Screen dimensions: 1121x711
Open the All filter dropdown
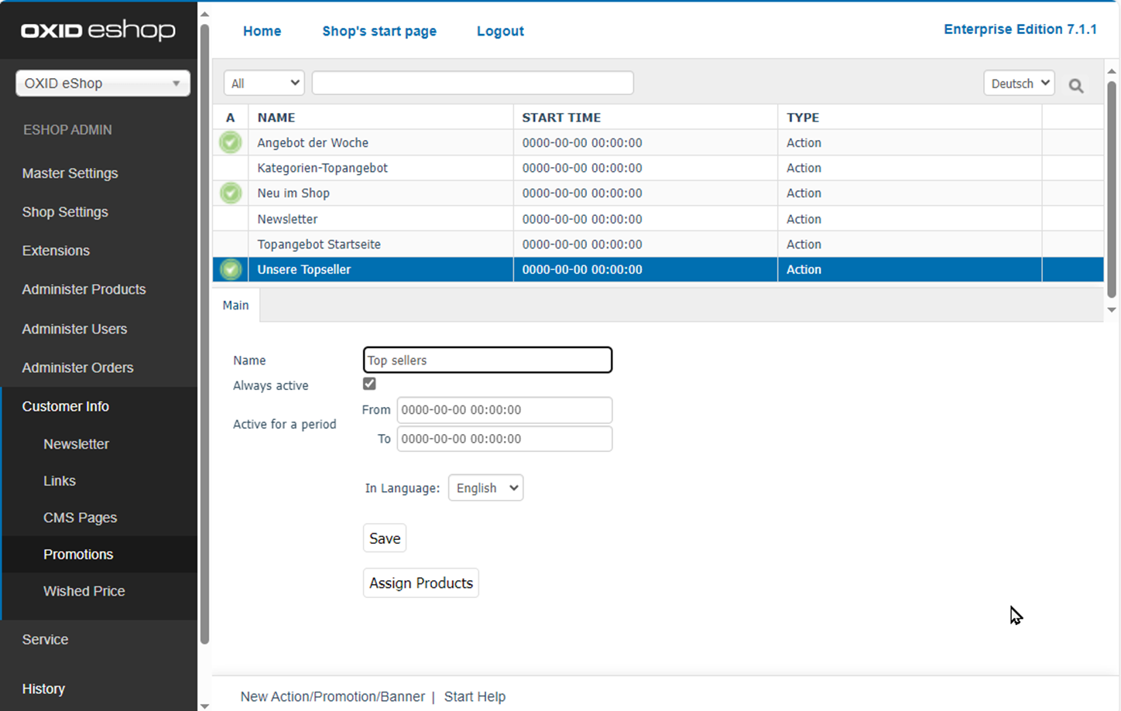click(264, 83)
